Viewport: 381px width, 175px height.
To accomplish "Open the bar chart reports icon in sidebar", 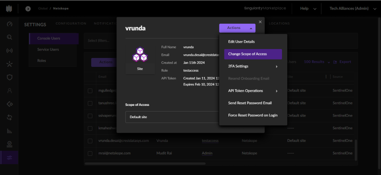I will point(9,131).
